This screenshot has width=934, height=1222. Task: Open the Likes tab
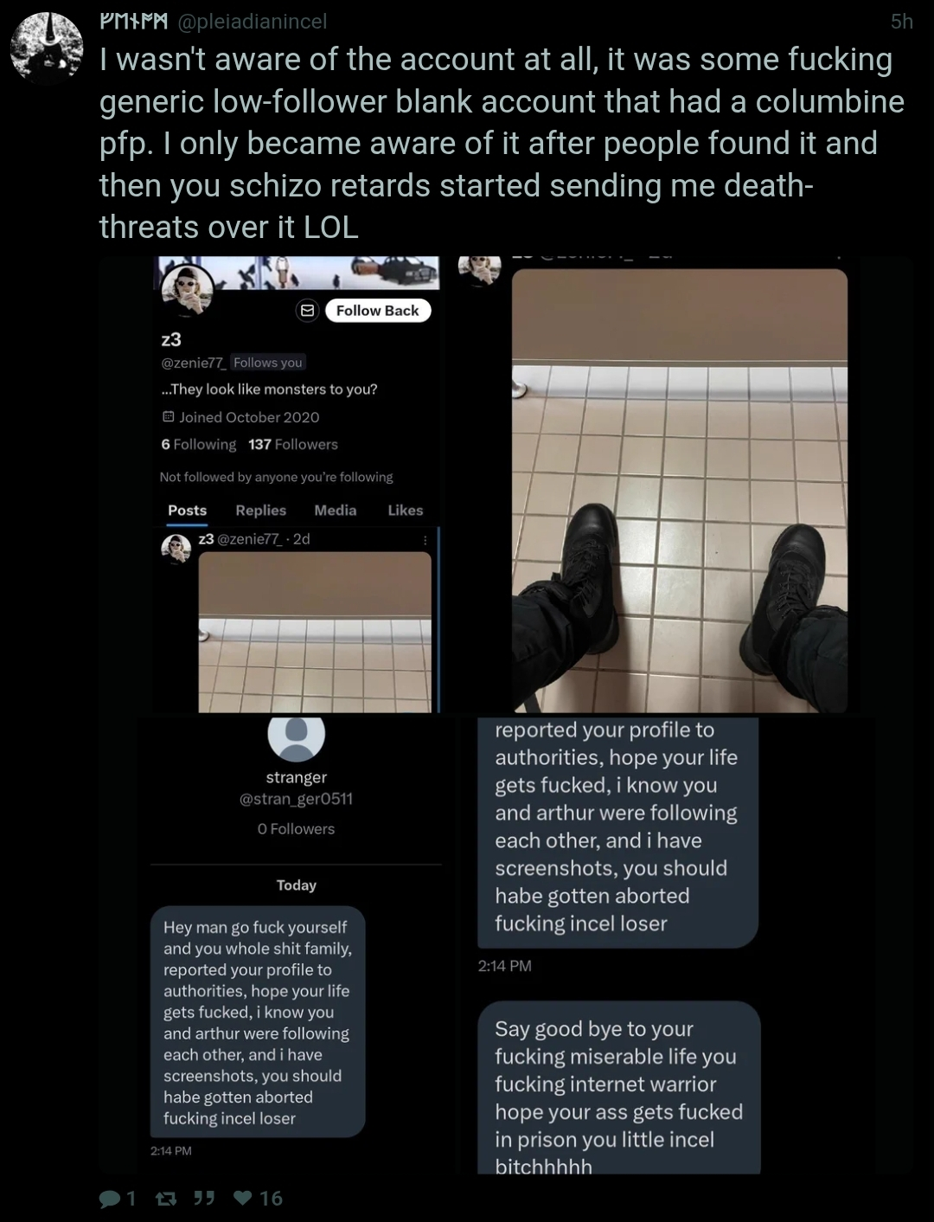click(x=406, y=511)
